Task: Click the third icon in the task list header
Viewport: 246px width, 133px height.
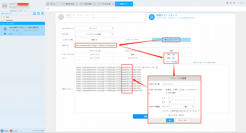Action: 42,14
